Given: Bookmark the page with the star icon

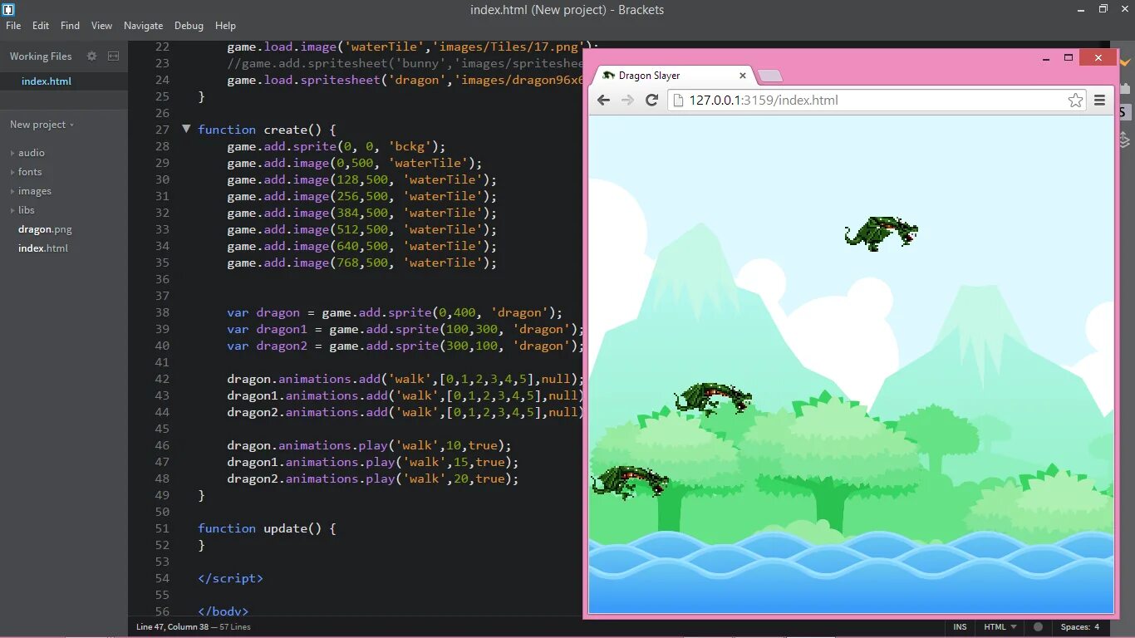Looking at the screenshot, I should (x=1075, y=101).
